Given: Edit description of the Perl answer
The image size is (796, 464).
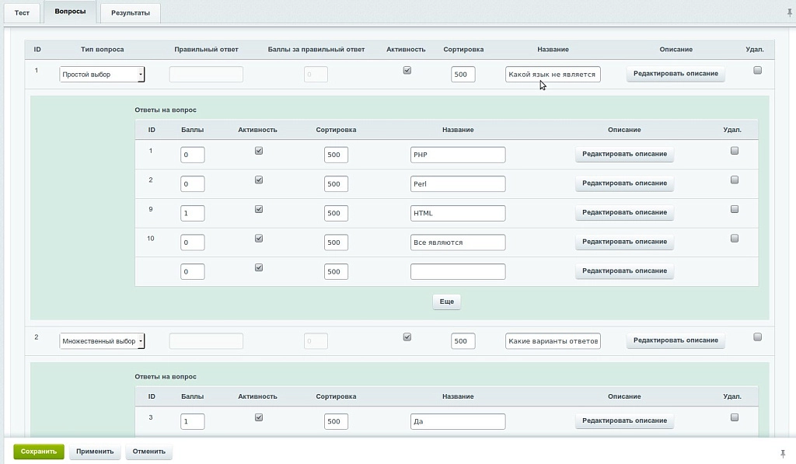Looking at the screenshot, I should pos(624,183).
